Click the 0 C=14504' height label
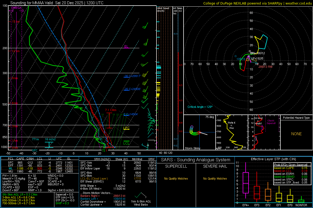 pyautogui.click(x=131, y=114)
